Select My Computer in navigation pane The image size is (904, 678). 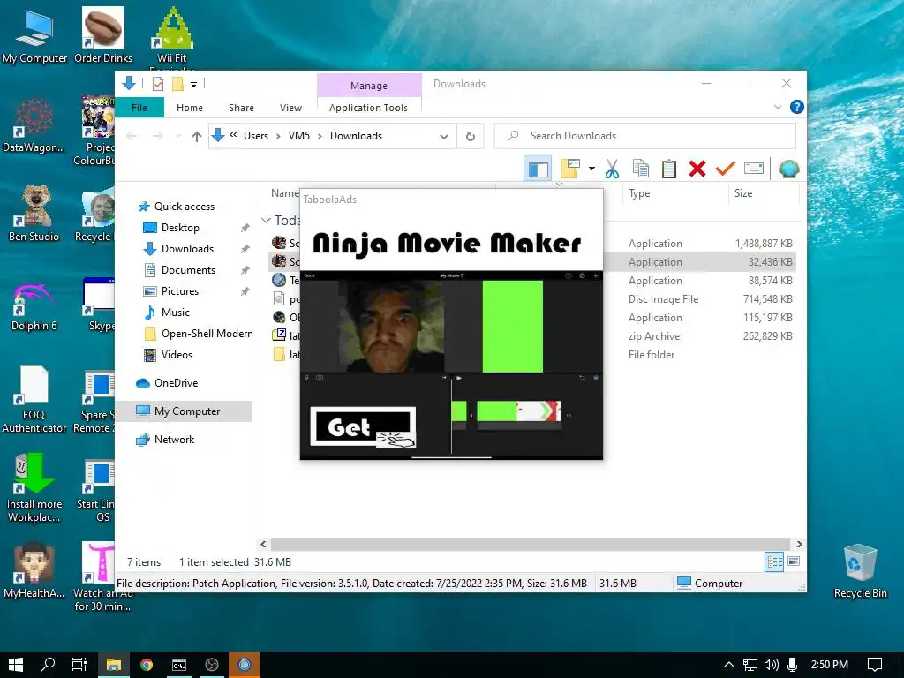click(187, 411)
